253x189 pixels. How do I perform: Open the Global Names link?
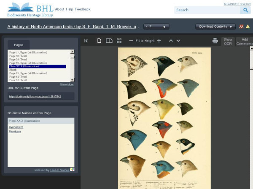pyautogui.click(x=59, y=170)
